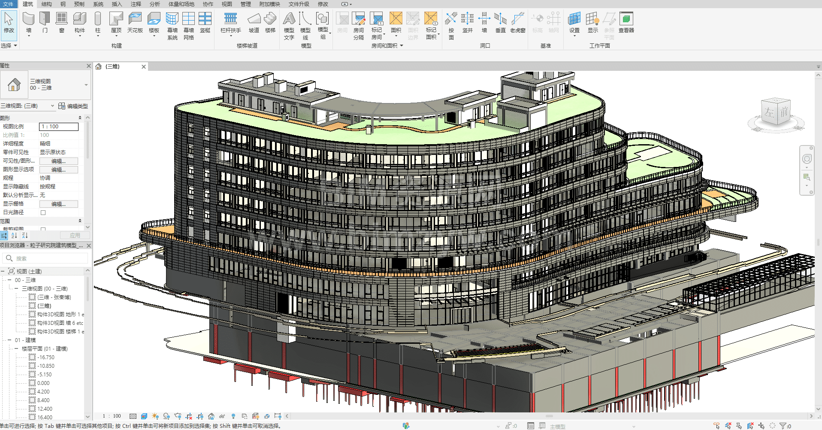Open the 结构 (Structure) ribbon tab
The height and width of the screenshot is (430, 822).
[46, 4]
